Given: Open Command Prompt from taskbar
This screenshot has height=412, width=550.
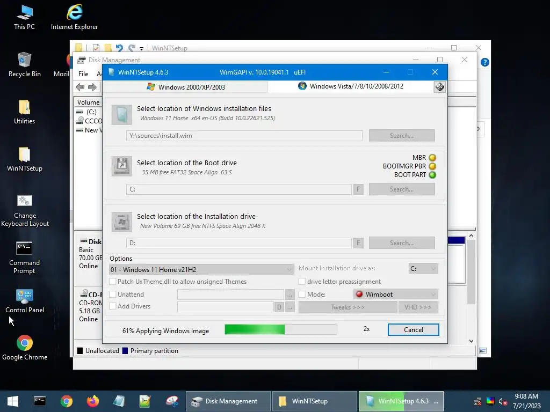Looking at the screenshot, I should [x=40, y=401].
